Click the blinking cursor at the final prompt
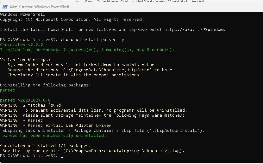The image size is (263, 164). coord(62,157)
